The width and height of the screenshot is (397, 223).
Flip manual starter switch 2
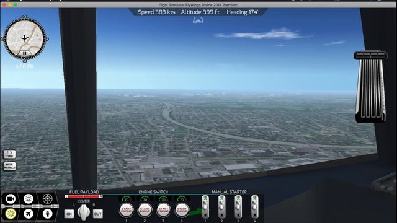click(222, 206)
